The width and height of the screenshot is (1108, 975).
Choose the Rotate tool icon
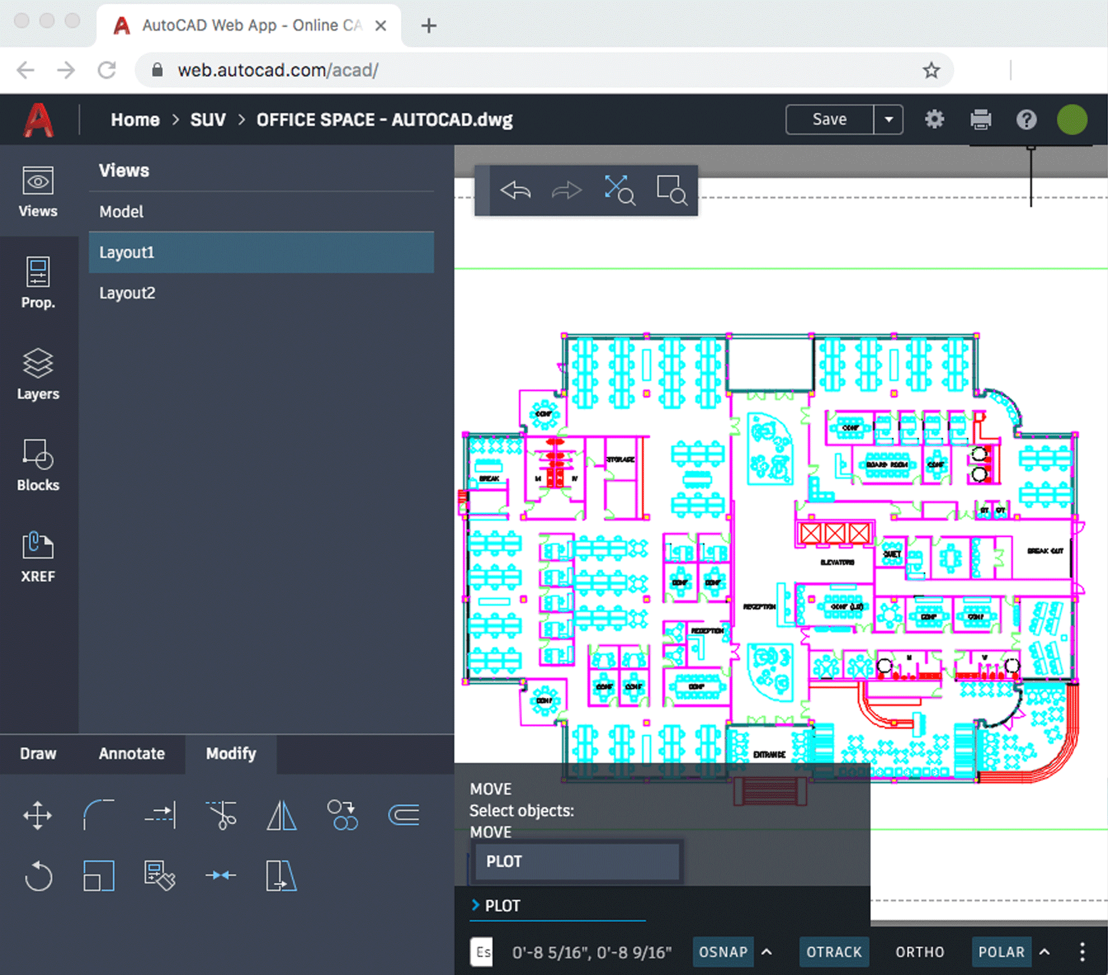(x=38, y=876)
